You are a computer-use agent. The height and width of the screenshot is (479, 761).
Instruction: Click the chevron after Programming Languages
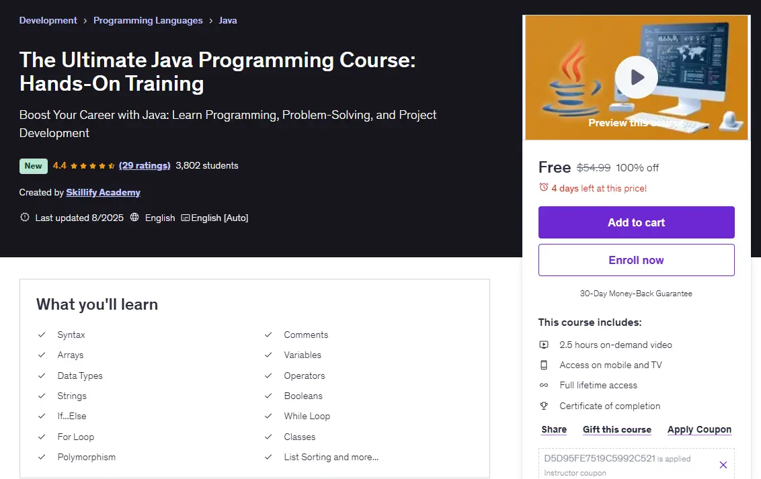(x=210, y=21)
